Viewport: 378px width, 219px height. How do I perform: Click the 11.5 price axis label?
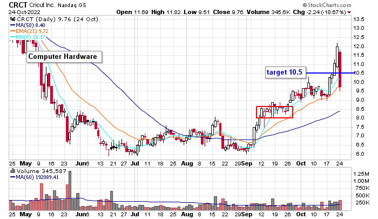(x=359, y=55)
